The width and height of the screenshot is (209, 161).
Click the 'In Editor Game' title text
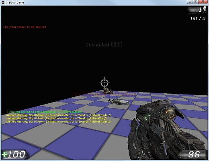coord(15,2)
